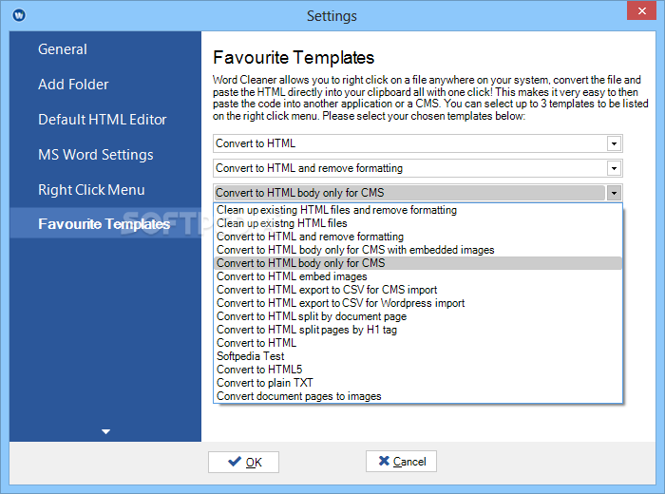The image size is (665, 494).
Task: Collapse the third template dropdown arrow
Action: (x=614, y=193)
